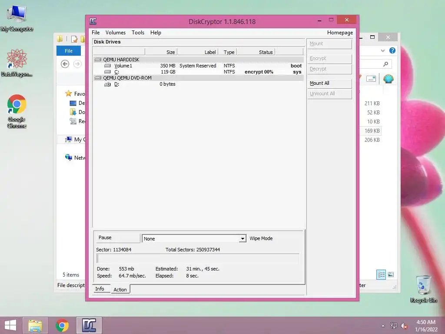
Task: Click the 'boot' flag on Volume1
Action: [296, 66]
